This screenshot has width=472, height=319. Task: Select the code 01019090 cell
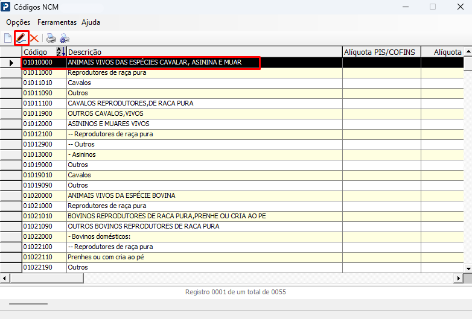click(x=44, y=185)
